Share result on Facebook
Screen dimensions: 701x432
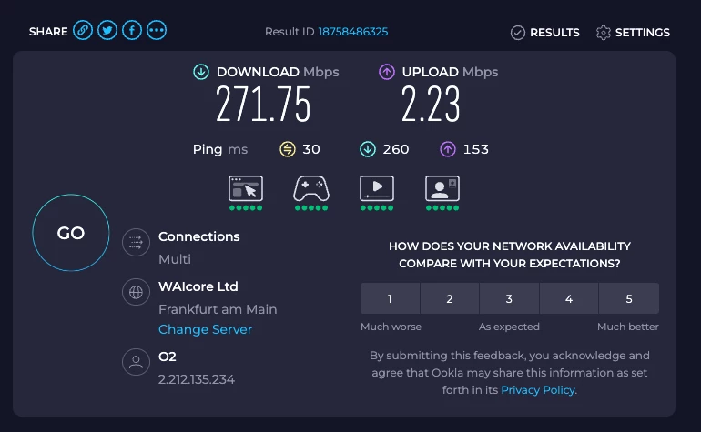[132, 31]
